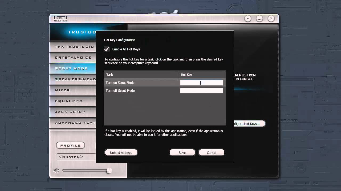Open the dropdown arrow in title bar

(x=248, y=19)
